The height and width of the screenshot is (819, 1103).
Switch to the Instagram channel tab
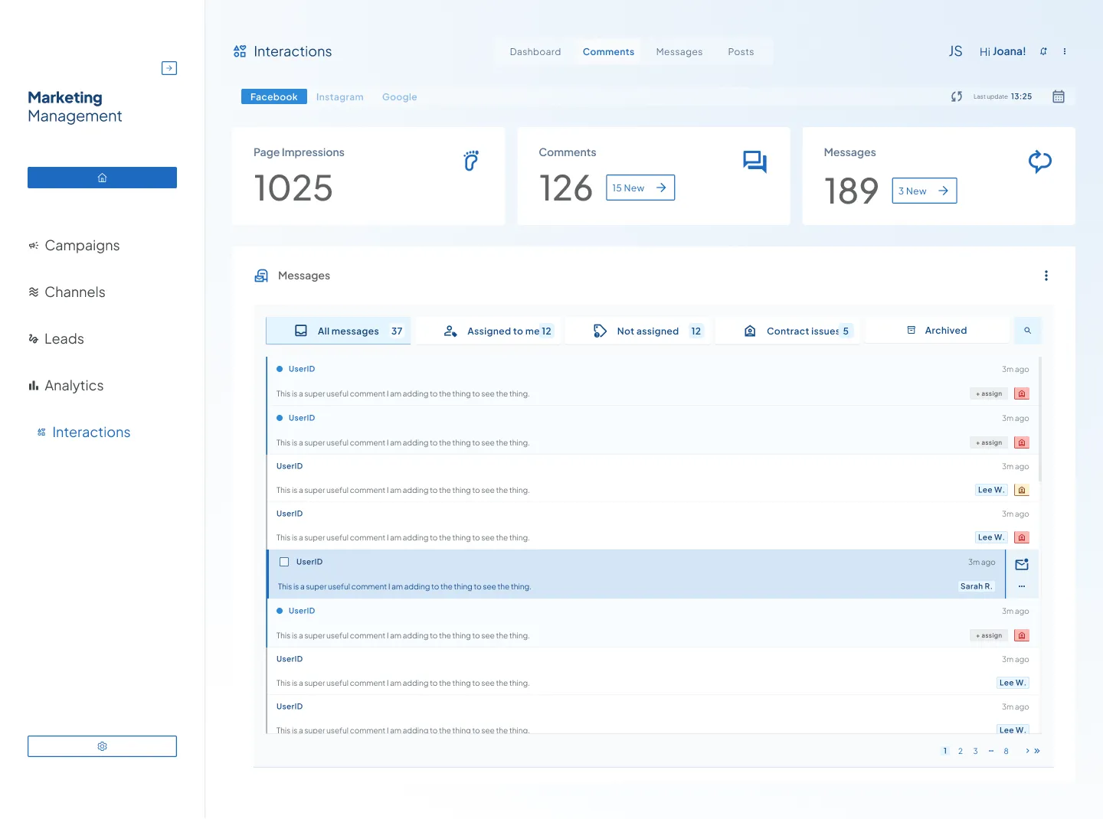(x=339, y=97)
